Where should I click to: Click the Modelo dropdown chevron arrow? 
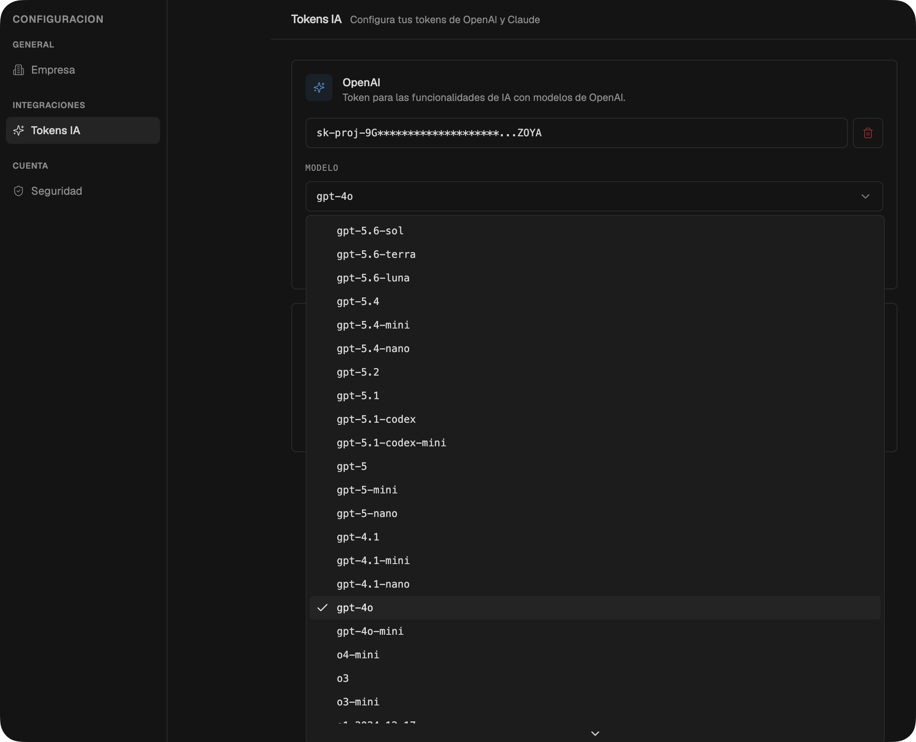[x=865, y=196]
